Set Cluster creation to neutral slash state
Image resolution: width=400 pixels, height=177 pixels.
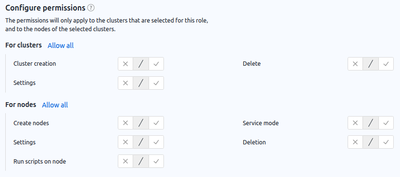click(141, 64)
